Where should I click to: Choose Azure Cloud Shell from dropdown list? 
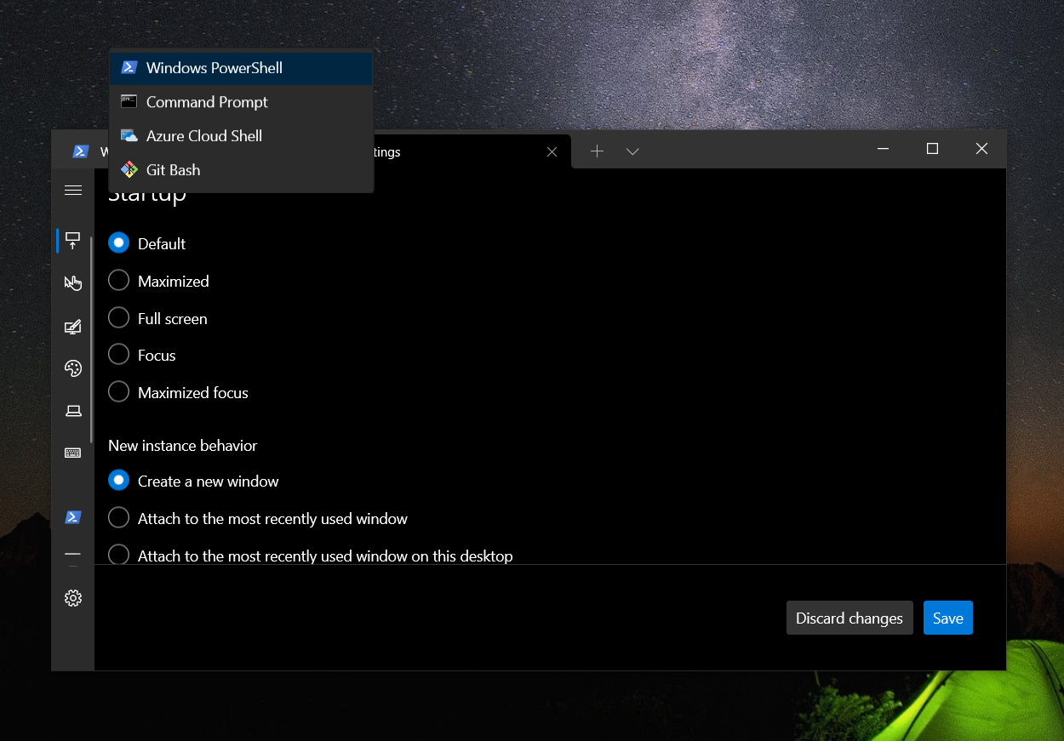(x=242, y=136)
